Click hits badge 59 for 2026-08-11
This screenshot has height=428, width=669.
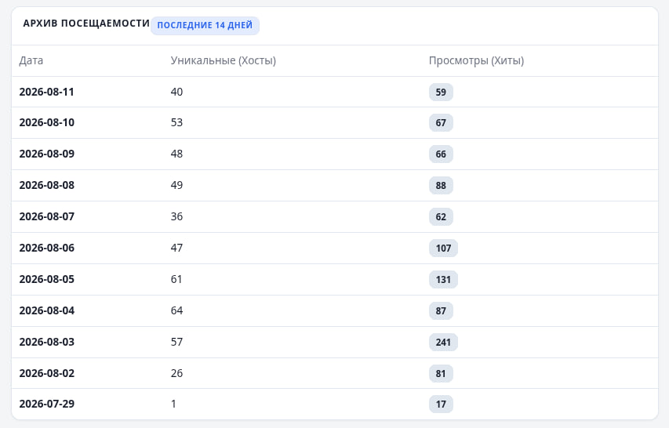point(441,92)
